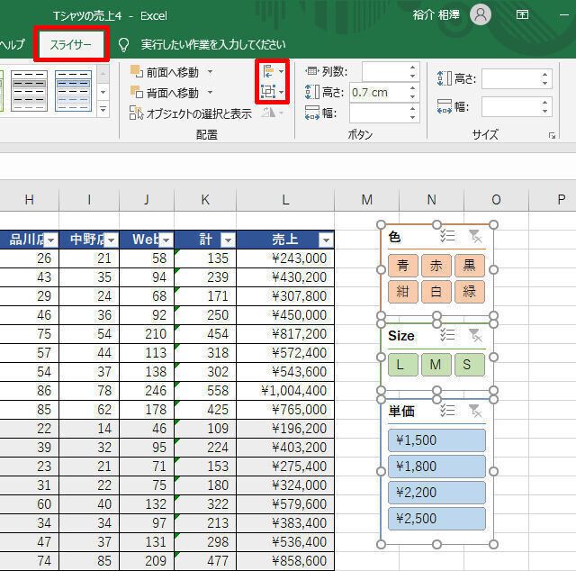
Task: Toggle multi-select in 単価 slicer
Action: 447,411
